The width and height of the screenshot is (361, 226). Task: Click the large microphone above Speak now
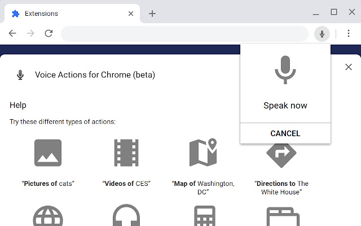click(285, 70)
